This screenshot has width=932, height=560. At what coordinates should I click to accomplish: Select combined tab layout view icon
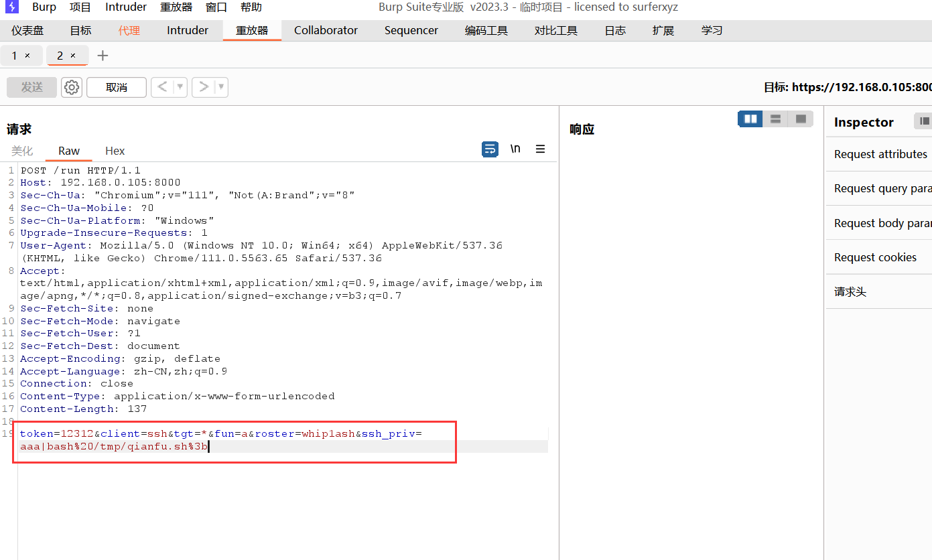(800, 119)
